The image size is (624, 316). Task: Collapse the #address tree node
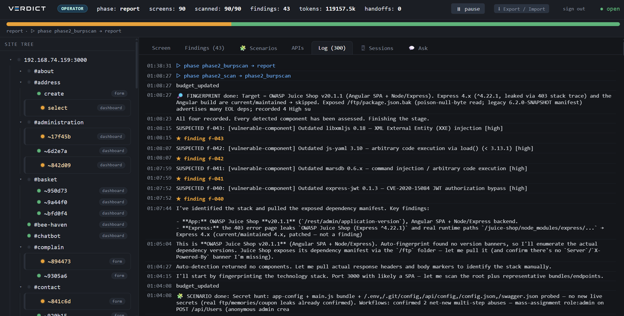click(x=20, y=82)
